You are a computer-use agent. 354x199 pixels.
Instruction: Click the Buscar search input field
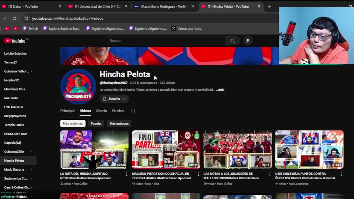coord(166,41)
